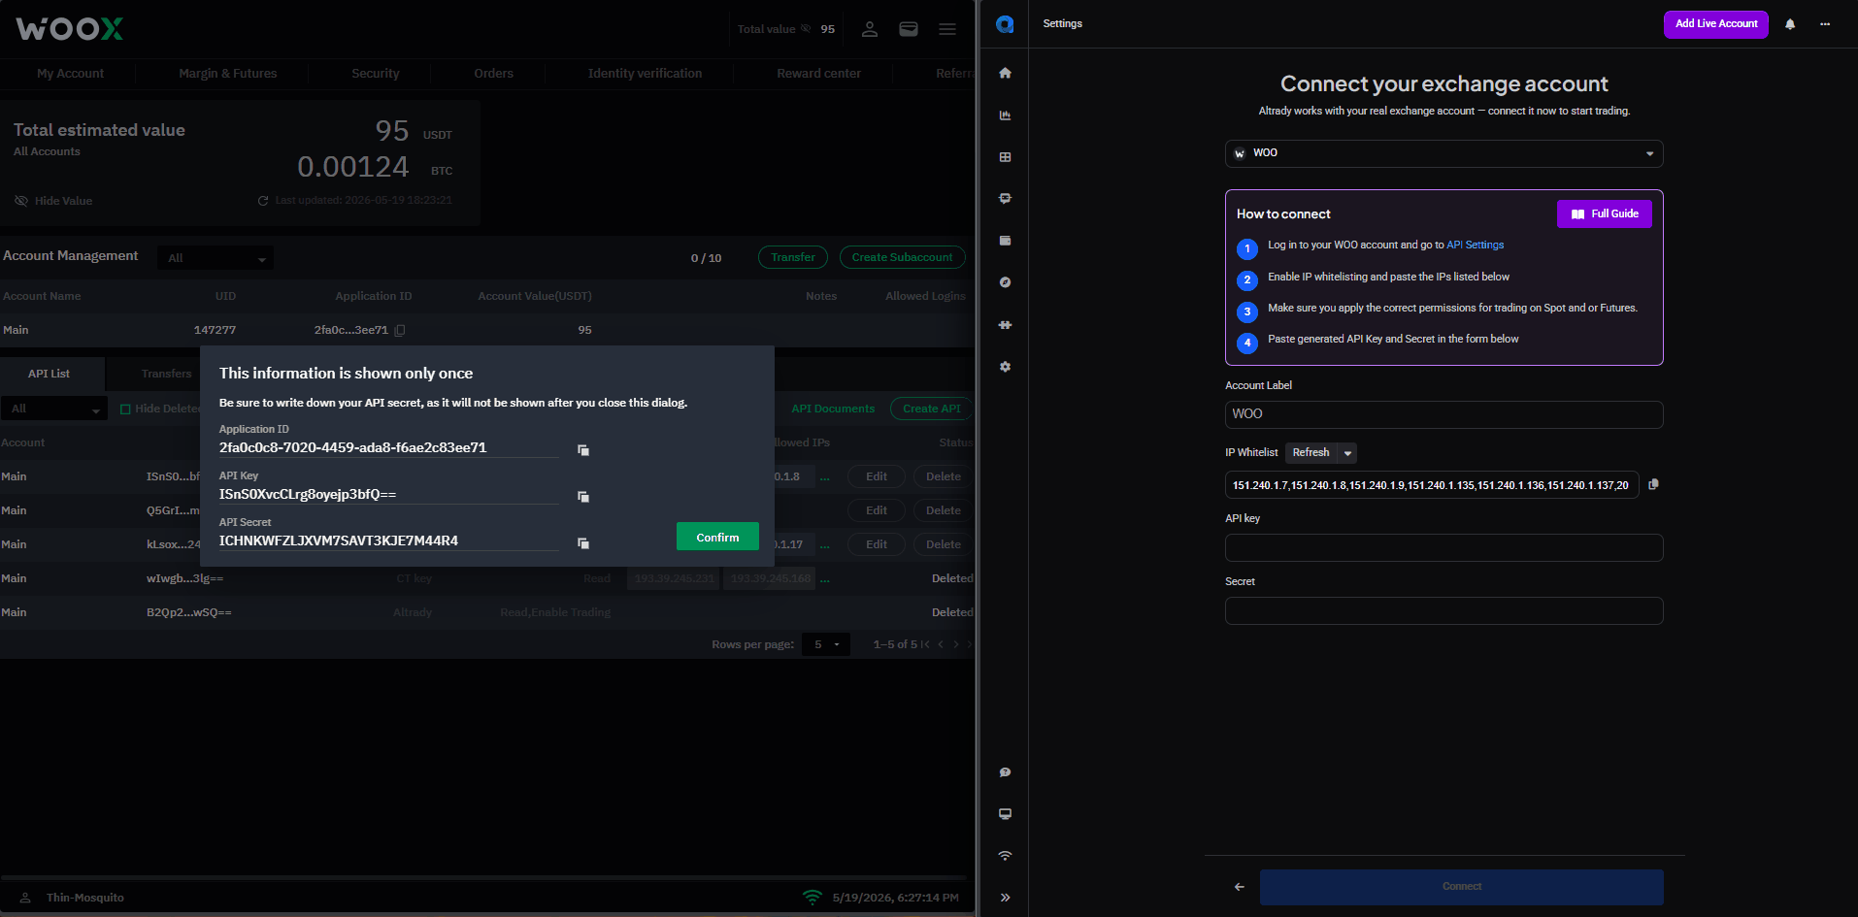Open the Identity verification tab

tap(645, 74)
